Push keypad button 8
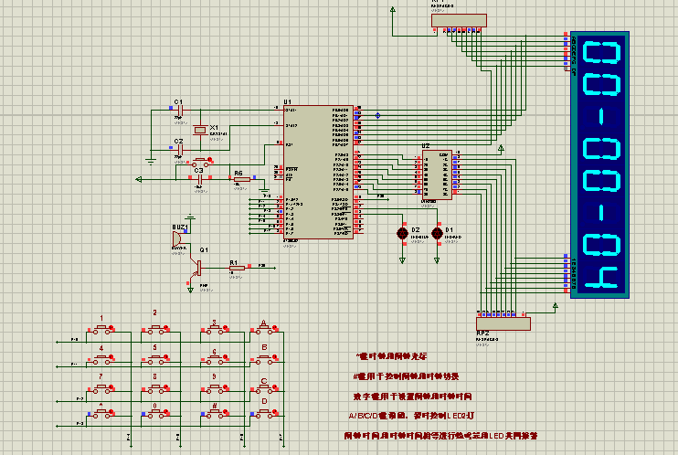 point(155,388)
